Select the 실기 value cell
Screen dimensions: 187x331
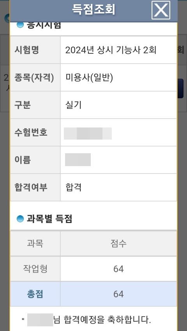118,105
